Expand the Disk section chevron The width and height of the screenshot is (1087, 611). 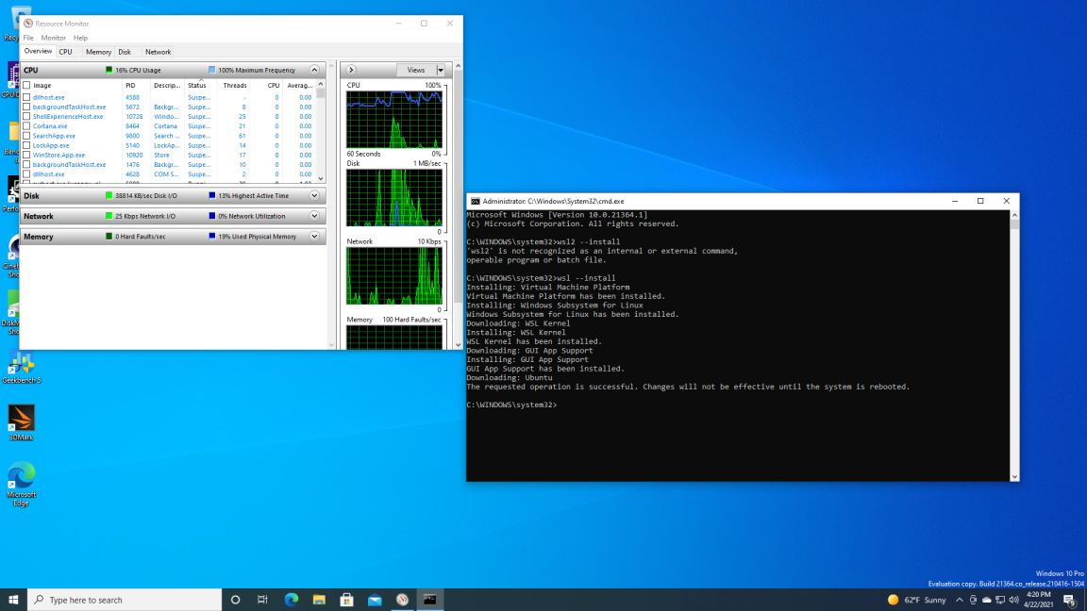[314, 196]
